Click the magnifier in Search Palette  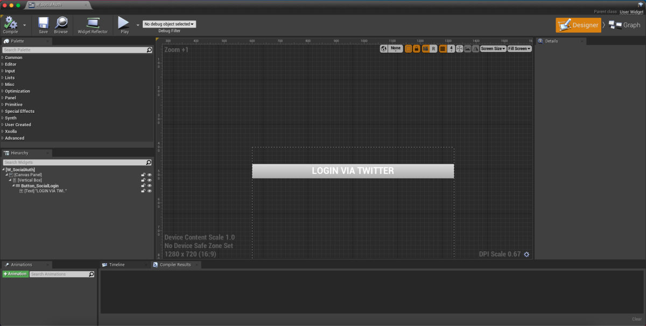149,50
